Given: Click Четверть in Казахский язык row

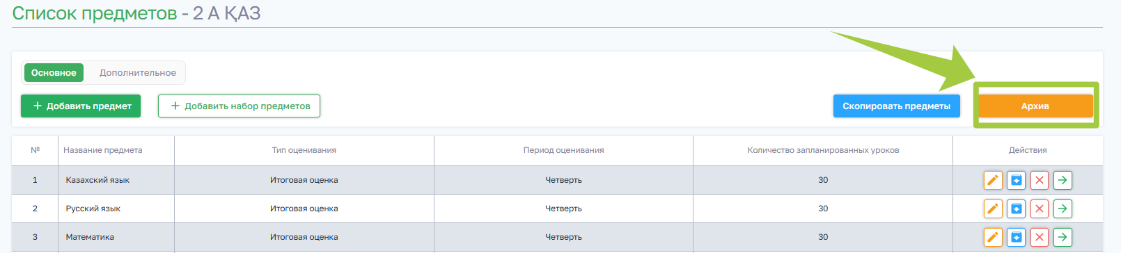Looking at the screenshot, I should coord(564,180).
